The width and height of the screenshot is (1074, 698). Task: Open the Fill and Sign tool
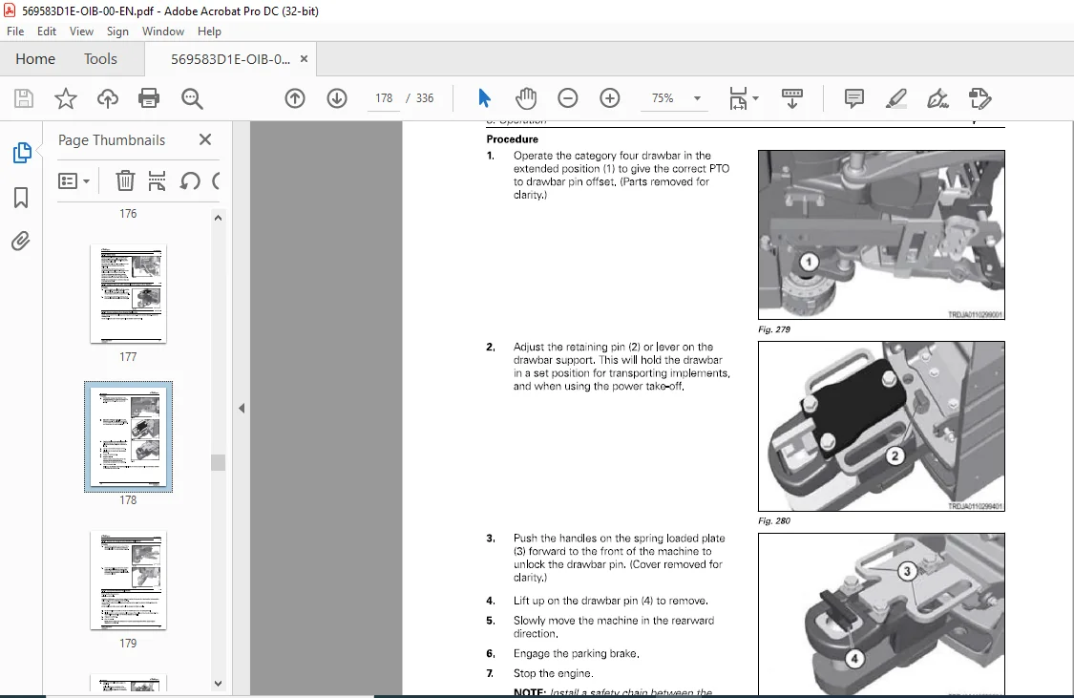937,98
